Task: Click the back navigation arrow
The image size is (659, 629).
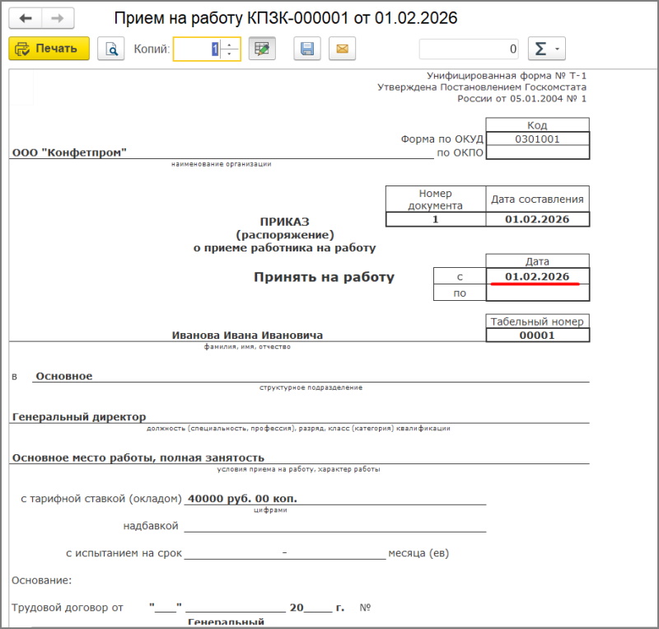Action: pos(25,18)
